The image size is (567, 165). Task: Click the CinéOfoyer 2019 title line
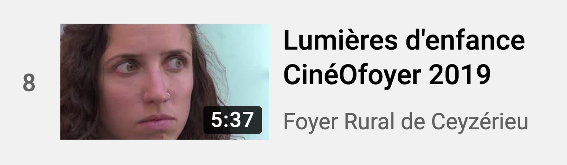point(387,75)
